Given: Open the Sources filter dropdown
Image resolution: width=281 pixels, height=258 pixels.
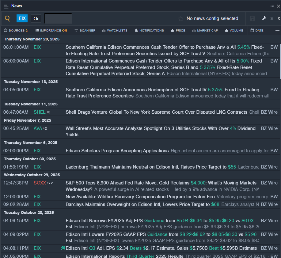Looking at the screenshot, I should (16, 30).
